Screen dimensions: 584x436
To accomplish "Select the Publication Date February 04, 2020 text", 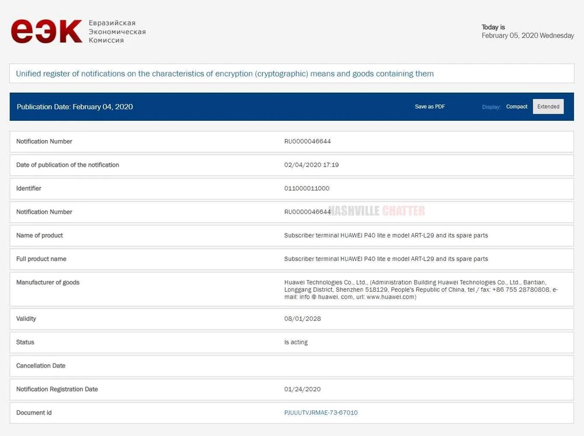I will 75,107.
